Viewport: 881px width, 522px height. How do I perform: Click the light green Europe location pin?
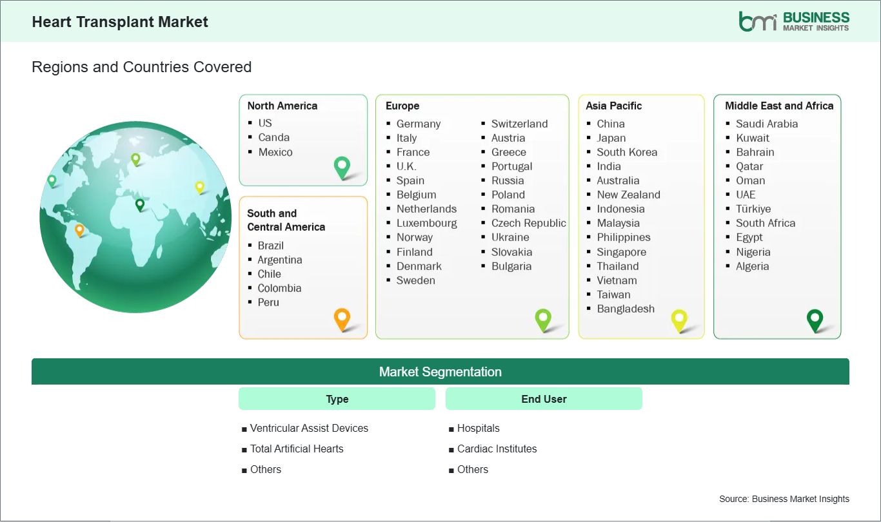pos(544,318)
